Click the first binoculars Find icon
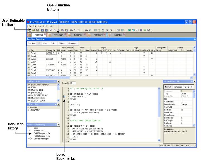This screenshot has height=167, width=223. click(x=71, y=30)
